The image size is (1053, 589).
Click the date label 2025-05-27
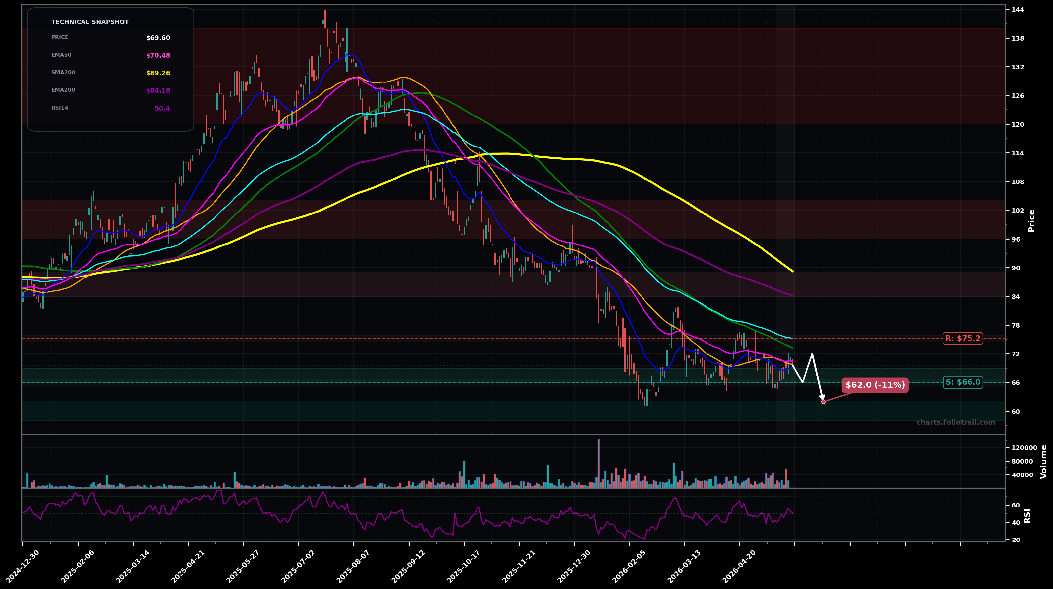click(244, 567)
